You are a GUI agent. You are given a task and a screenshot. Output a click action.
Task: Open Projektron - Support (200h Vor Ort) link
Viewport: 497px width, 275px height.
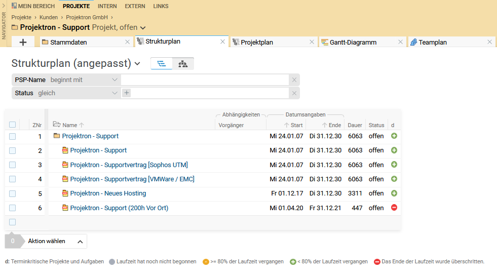point(119,208)
